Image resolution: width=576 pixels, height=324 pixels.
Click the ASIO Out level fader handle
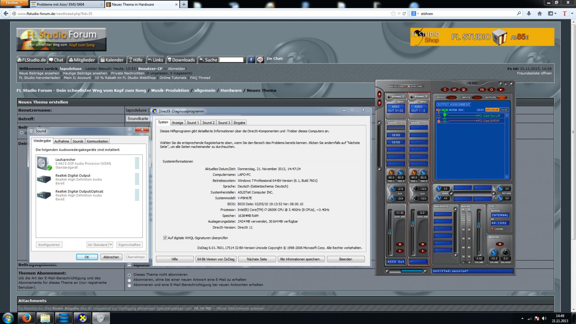(390, 232)
